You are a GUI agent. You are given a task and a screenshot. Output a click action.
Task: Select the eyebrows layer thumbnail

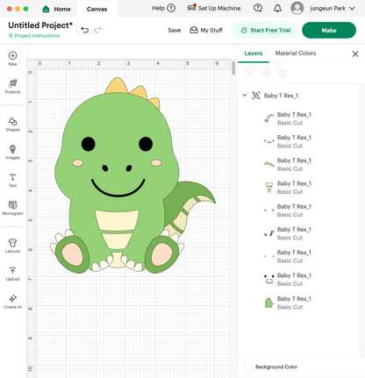pos(268,141)
